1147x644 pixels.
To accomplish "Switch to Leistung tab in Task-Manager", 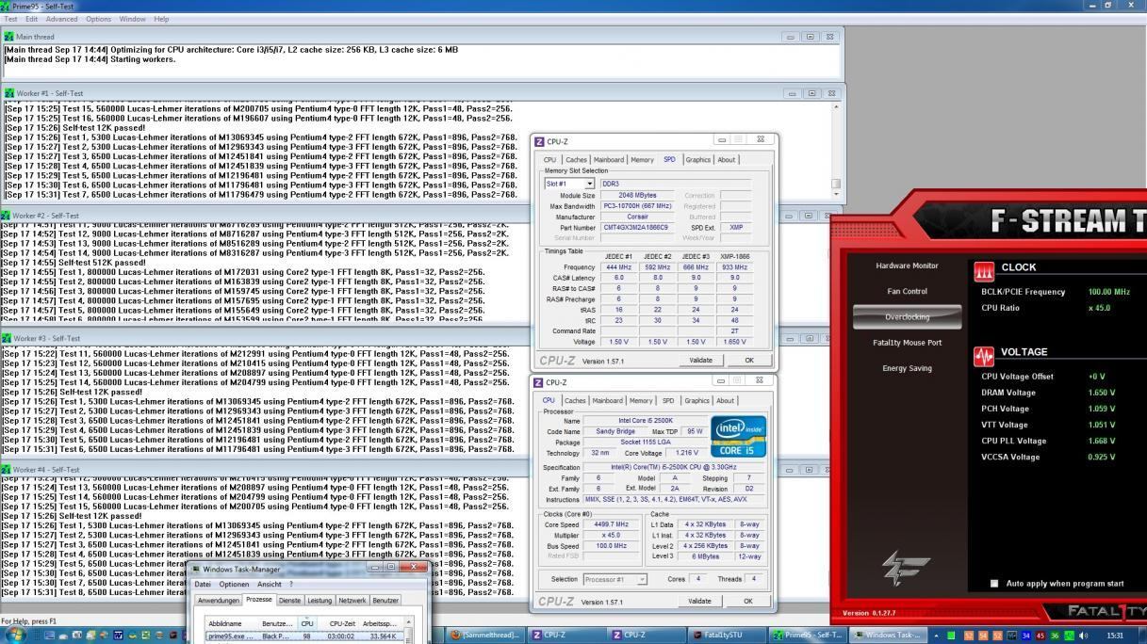I will [x=320, y=601].
